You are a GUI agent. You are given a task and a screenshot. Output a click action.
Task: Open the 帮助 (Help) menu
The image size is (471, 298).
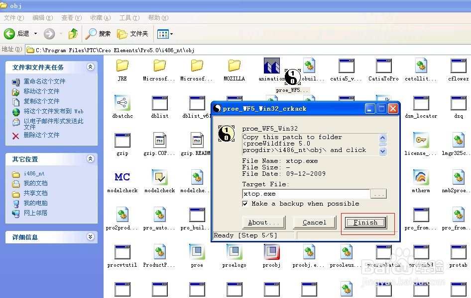[x=158, y=18]
